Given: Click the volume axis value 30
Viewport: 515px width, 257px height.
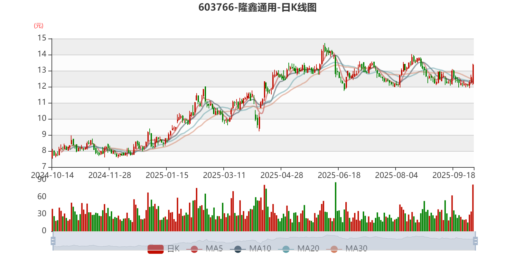Looking at the screenshot, I should click(42, 214).
